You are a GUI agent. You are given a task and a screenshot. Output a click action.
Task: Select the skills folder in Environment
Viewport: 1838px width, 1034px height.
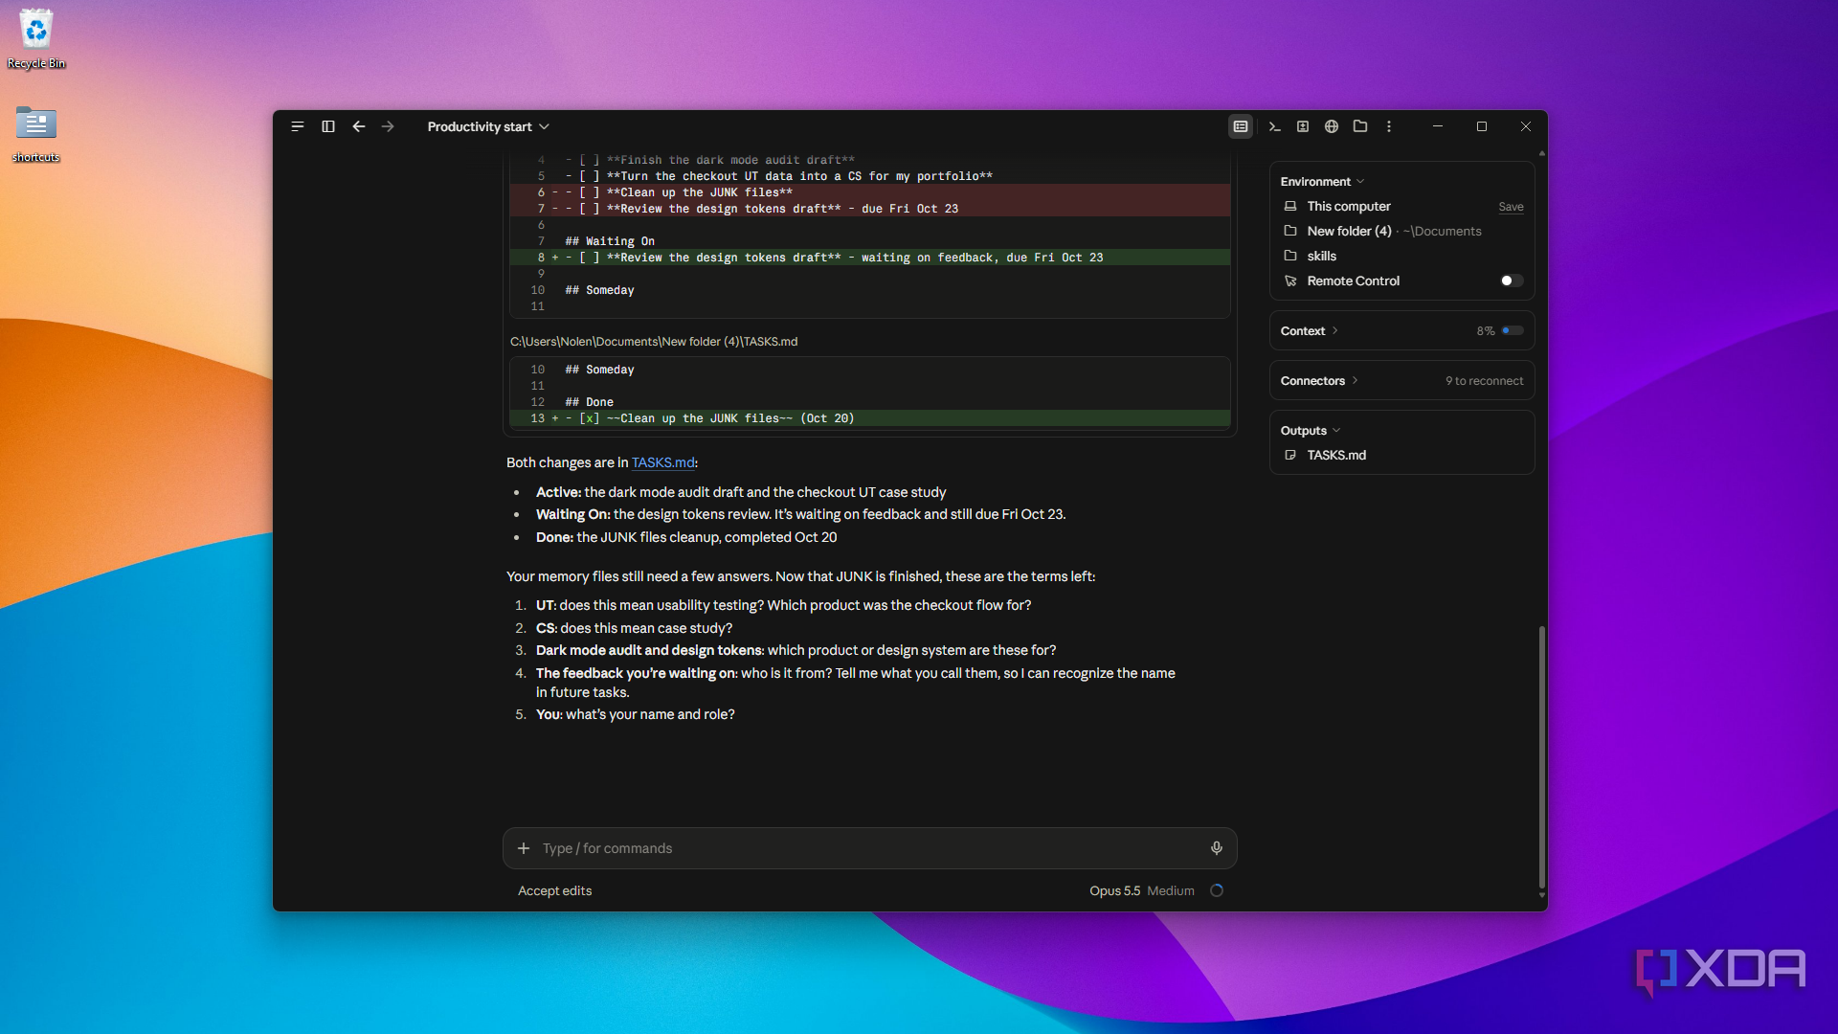1321,256
